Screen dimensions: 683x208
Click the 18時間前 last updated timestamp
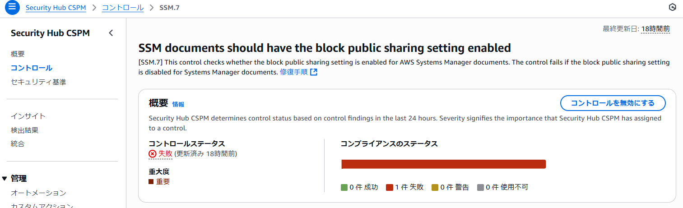tap(655, 29)
